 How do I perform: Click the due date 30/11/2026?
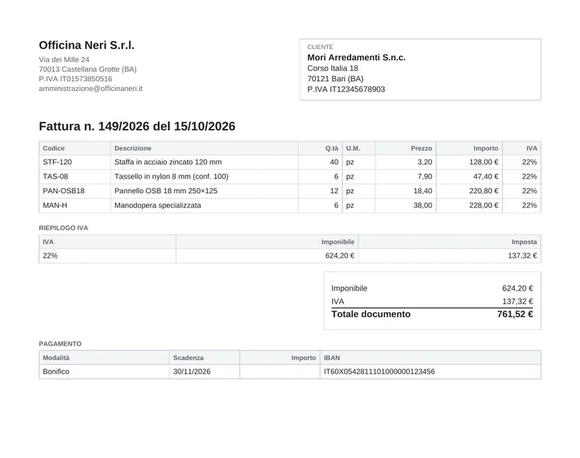pyautogui.click(x=192, y=372)
